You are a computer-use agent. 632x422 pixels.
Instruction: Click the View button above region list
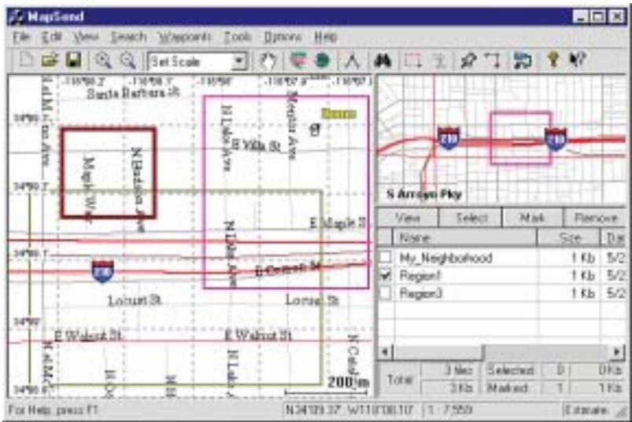click(x=408, y=218)
